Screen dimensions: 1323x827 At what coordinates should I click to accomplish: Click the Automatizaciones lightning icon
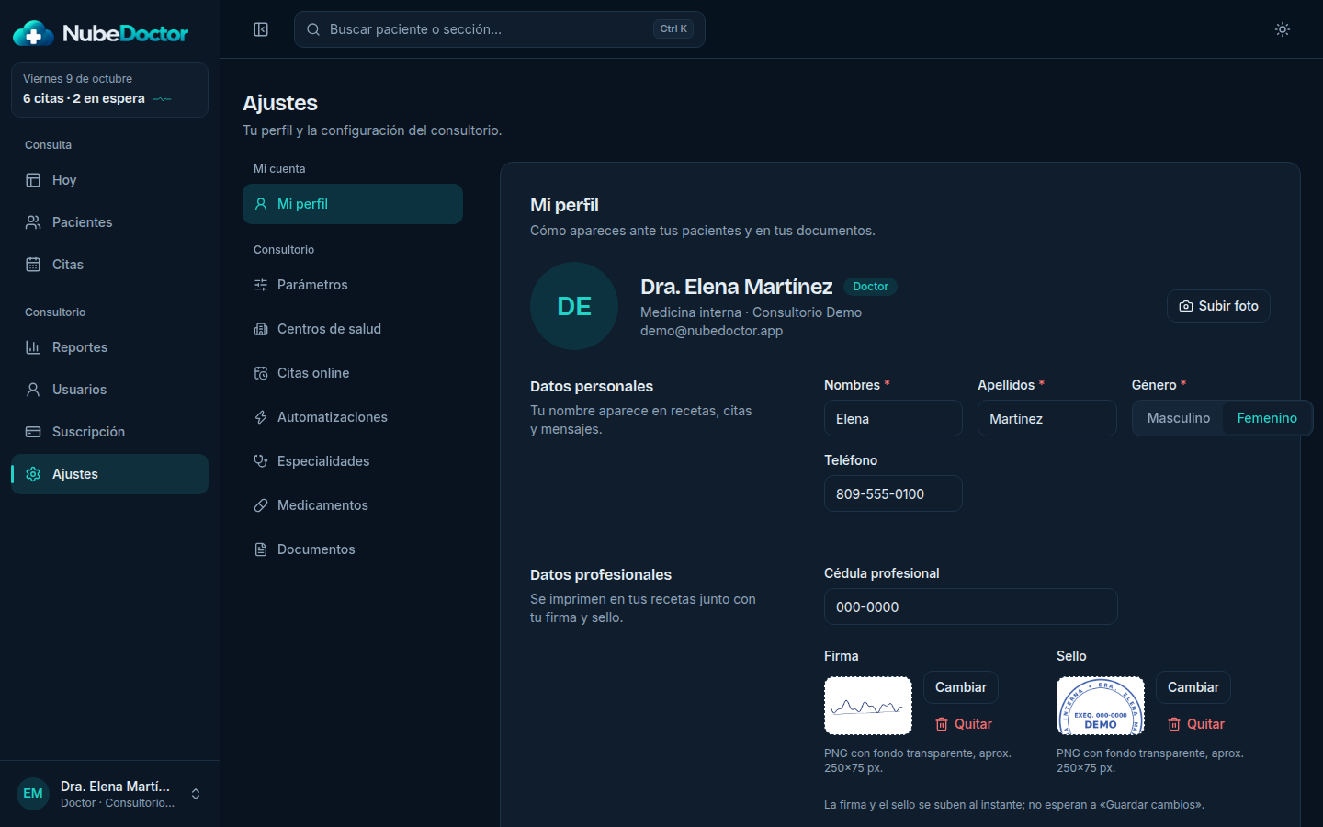261,417
